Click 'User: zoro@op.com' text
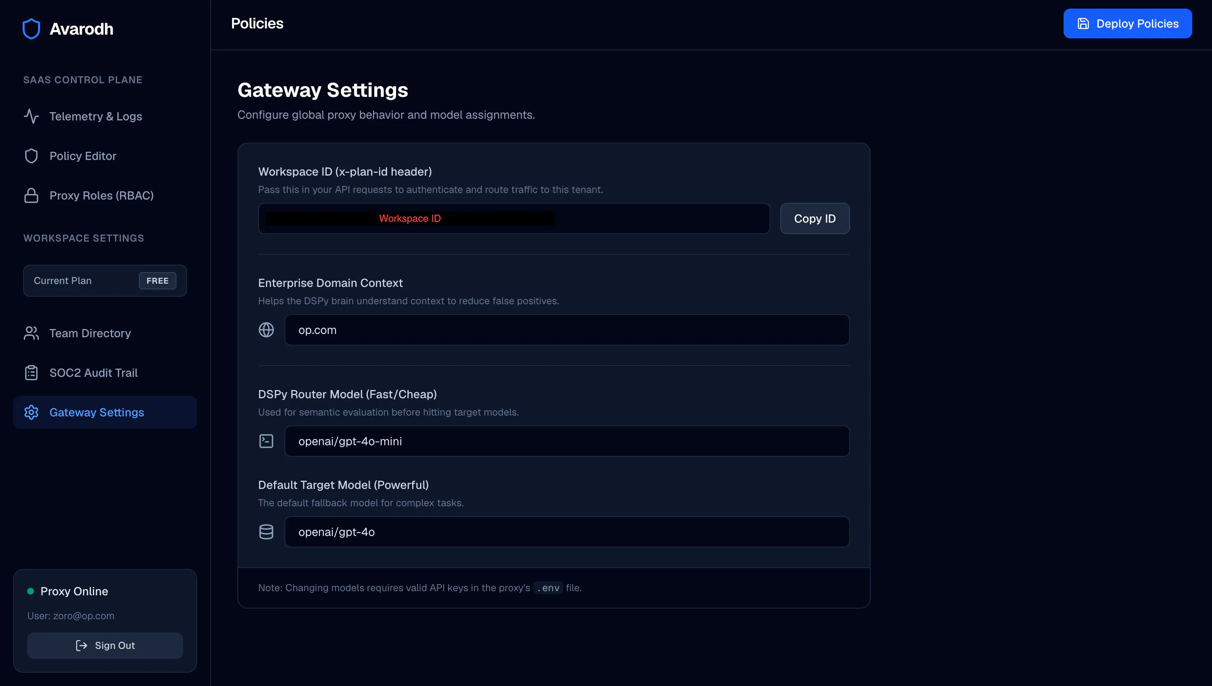The width and height of the screenshot is (1212, 686). 70,616
